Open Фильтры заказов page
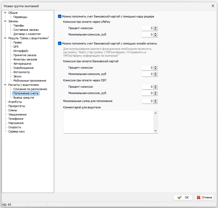The height and width of the screenshot is (208, 218). [25, 59]
